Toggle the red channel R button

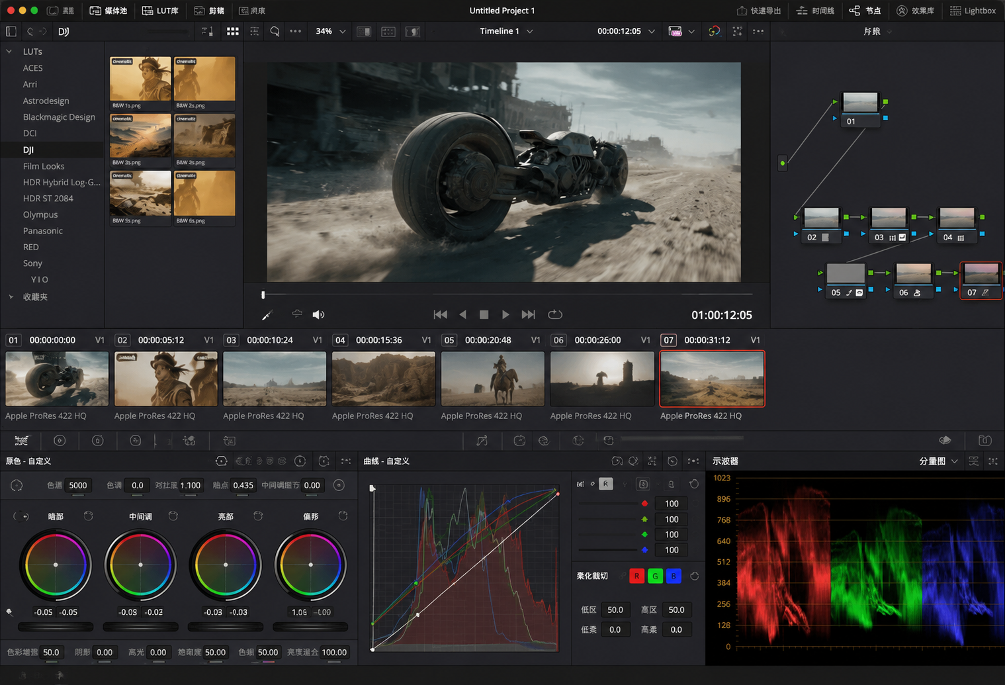click(636, 576)
